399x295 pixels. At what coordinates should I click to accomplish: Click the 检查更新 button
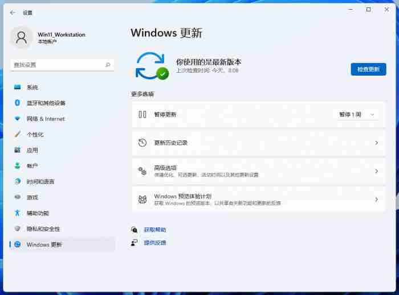368,69
